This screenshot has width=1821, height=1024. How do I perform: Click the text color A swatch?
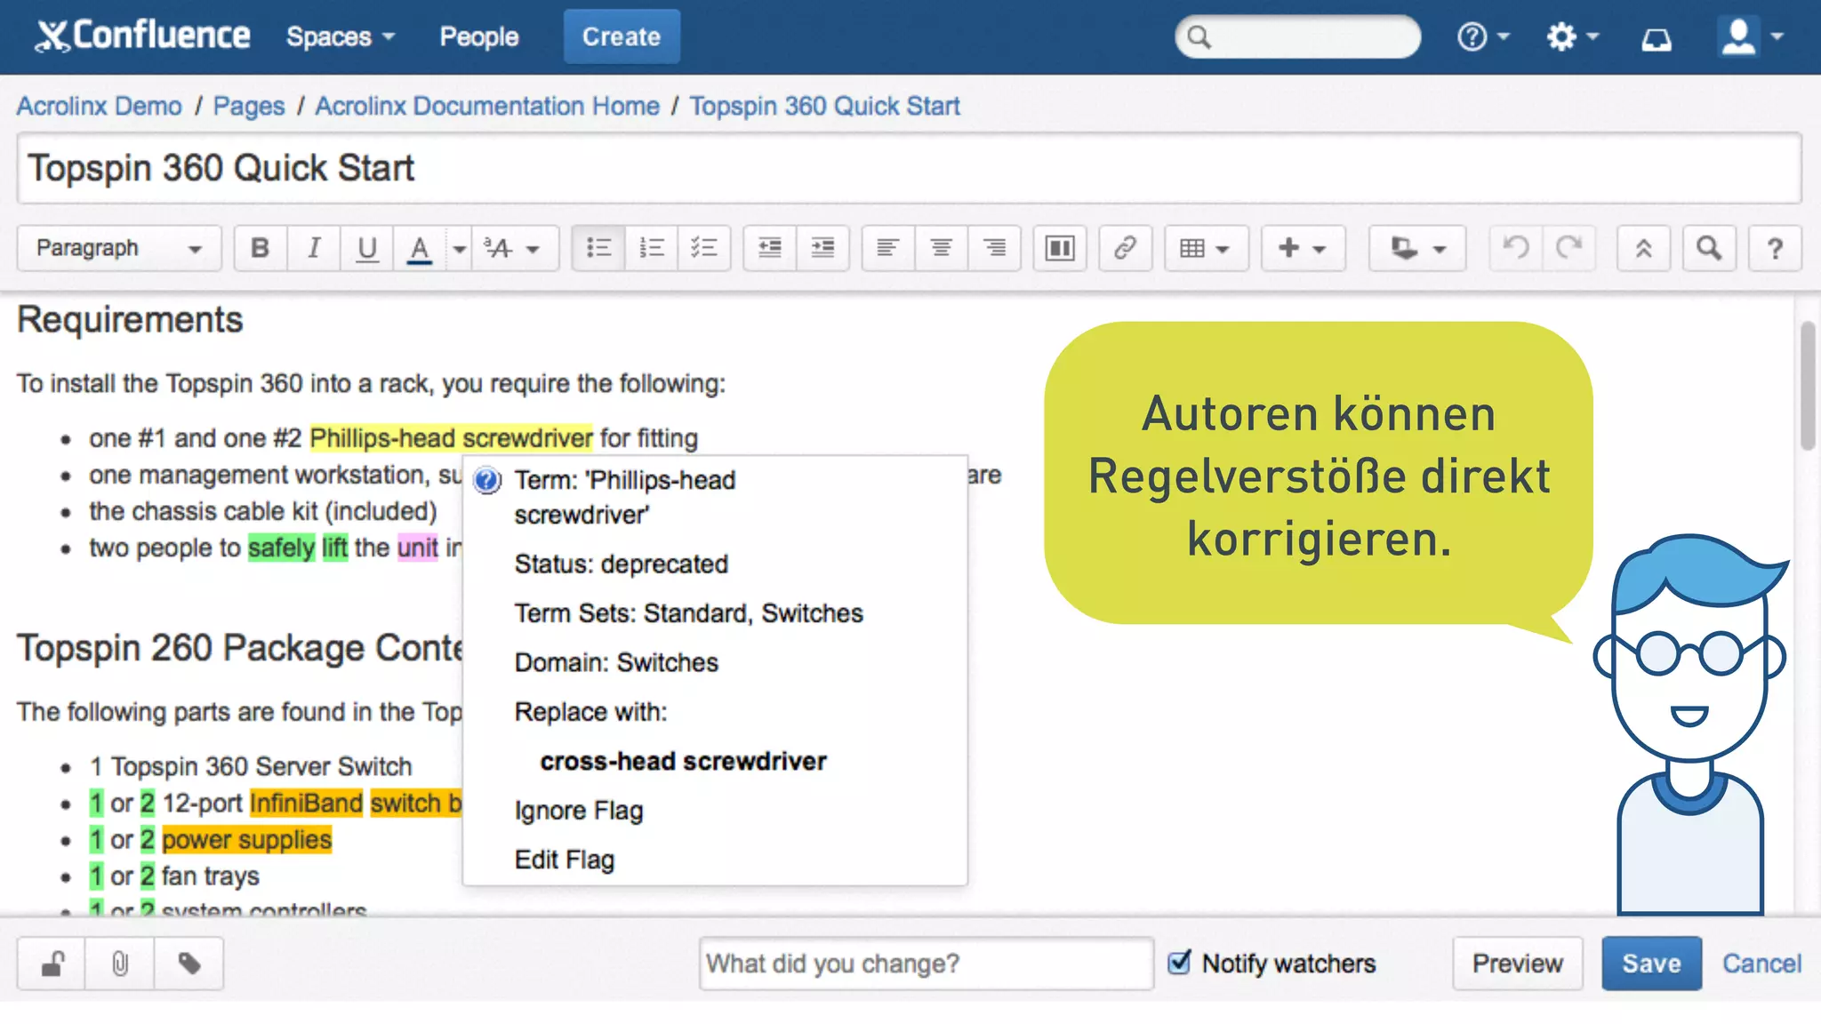point(419,248)
